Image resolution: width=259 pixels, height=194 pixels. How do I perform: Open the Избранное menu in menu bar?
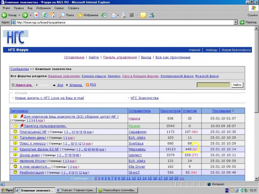43,8
